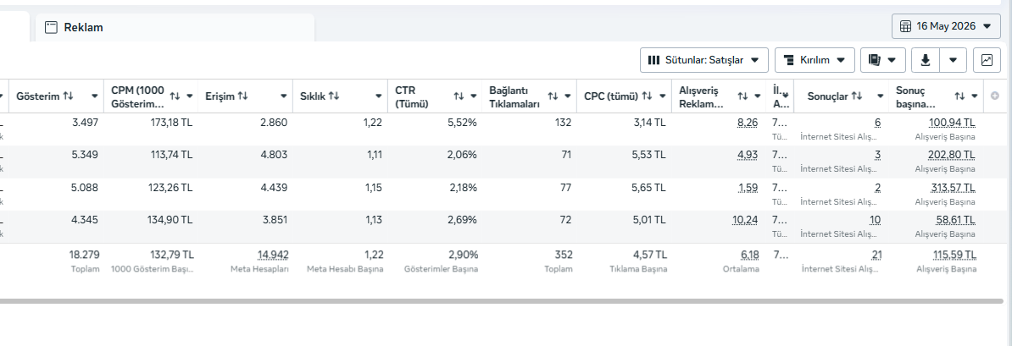Sort Sıklık column via arrows icon
Image resolution: width=1012 pixels, height=346 pixels.
[x=334, y=96]
